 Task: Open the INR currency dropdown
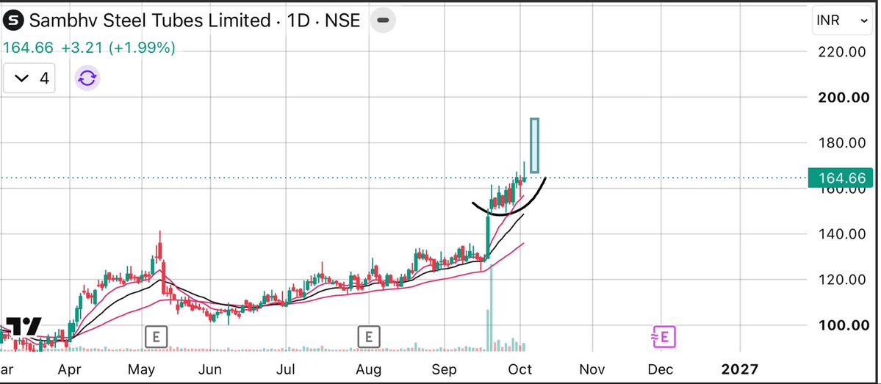point(843,21)
